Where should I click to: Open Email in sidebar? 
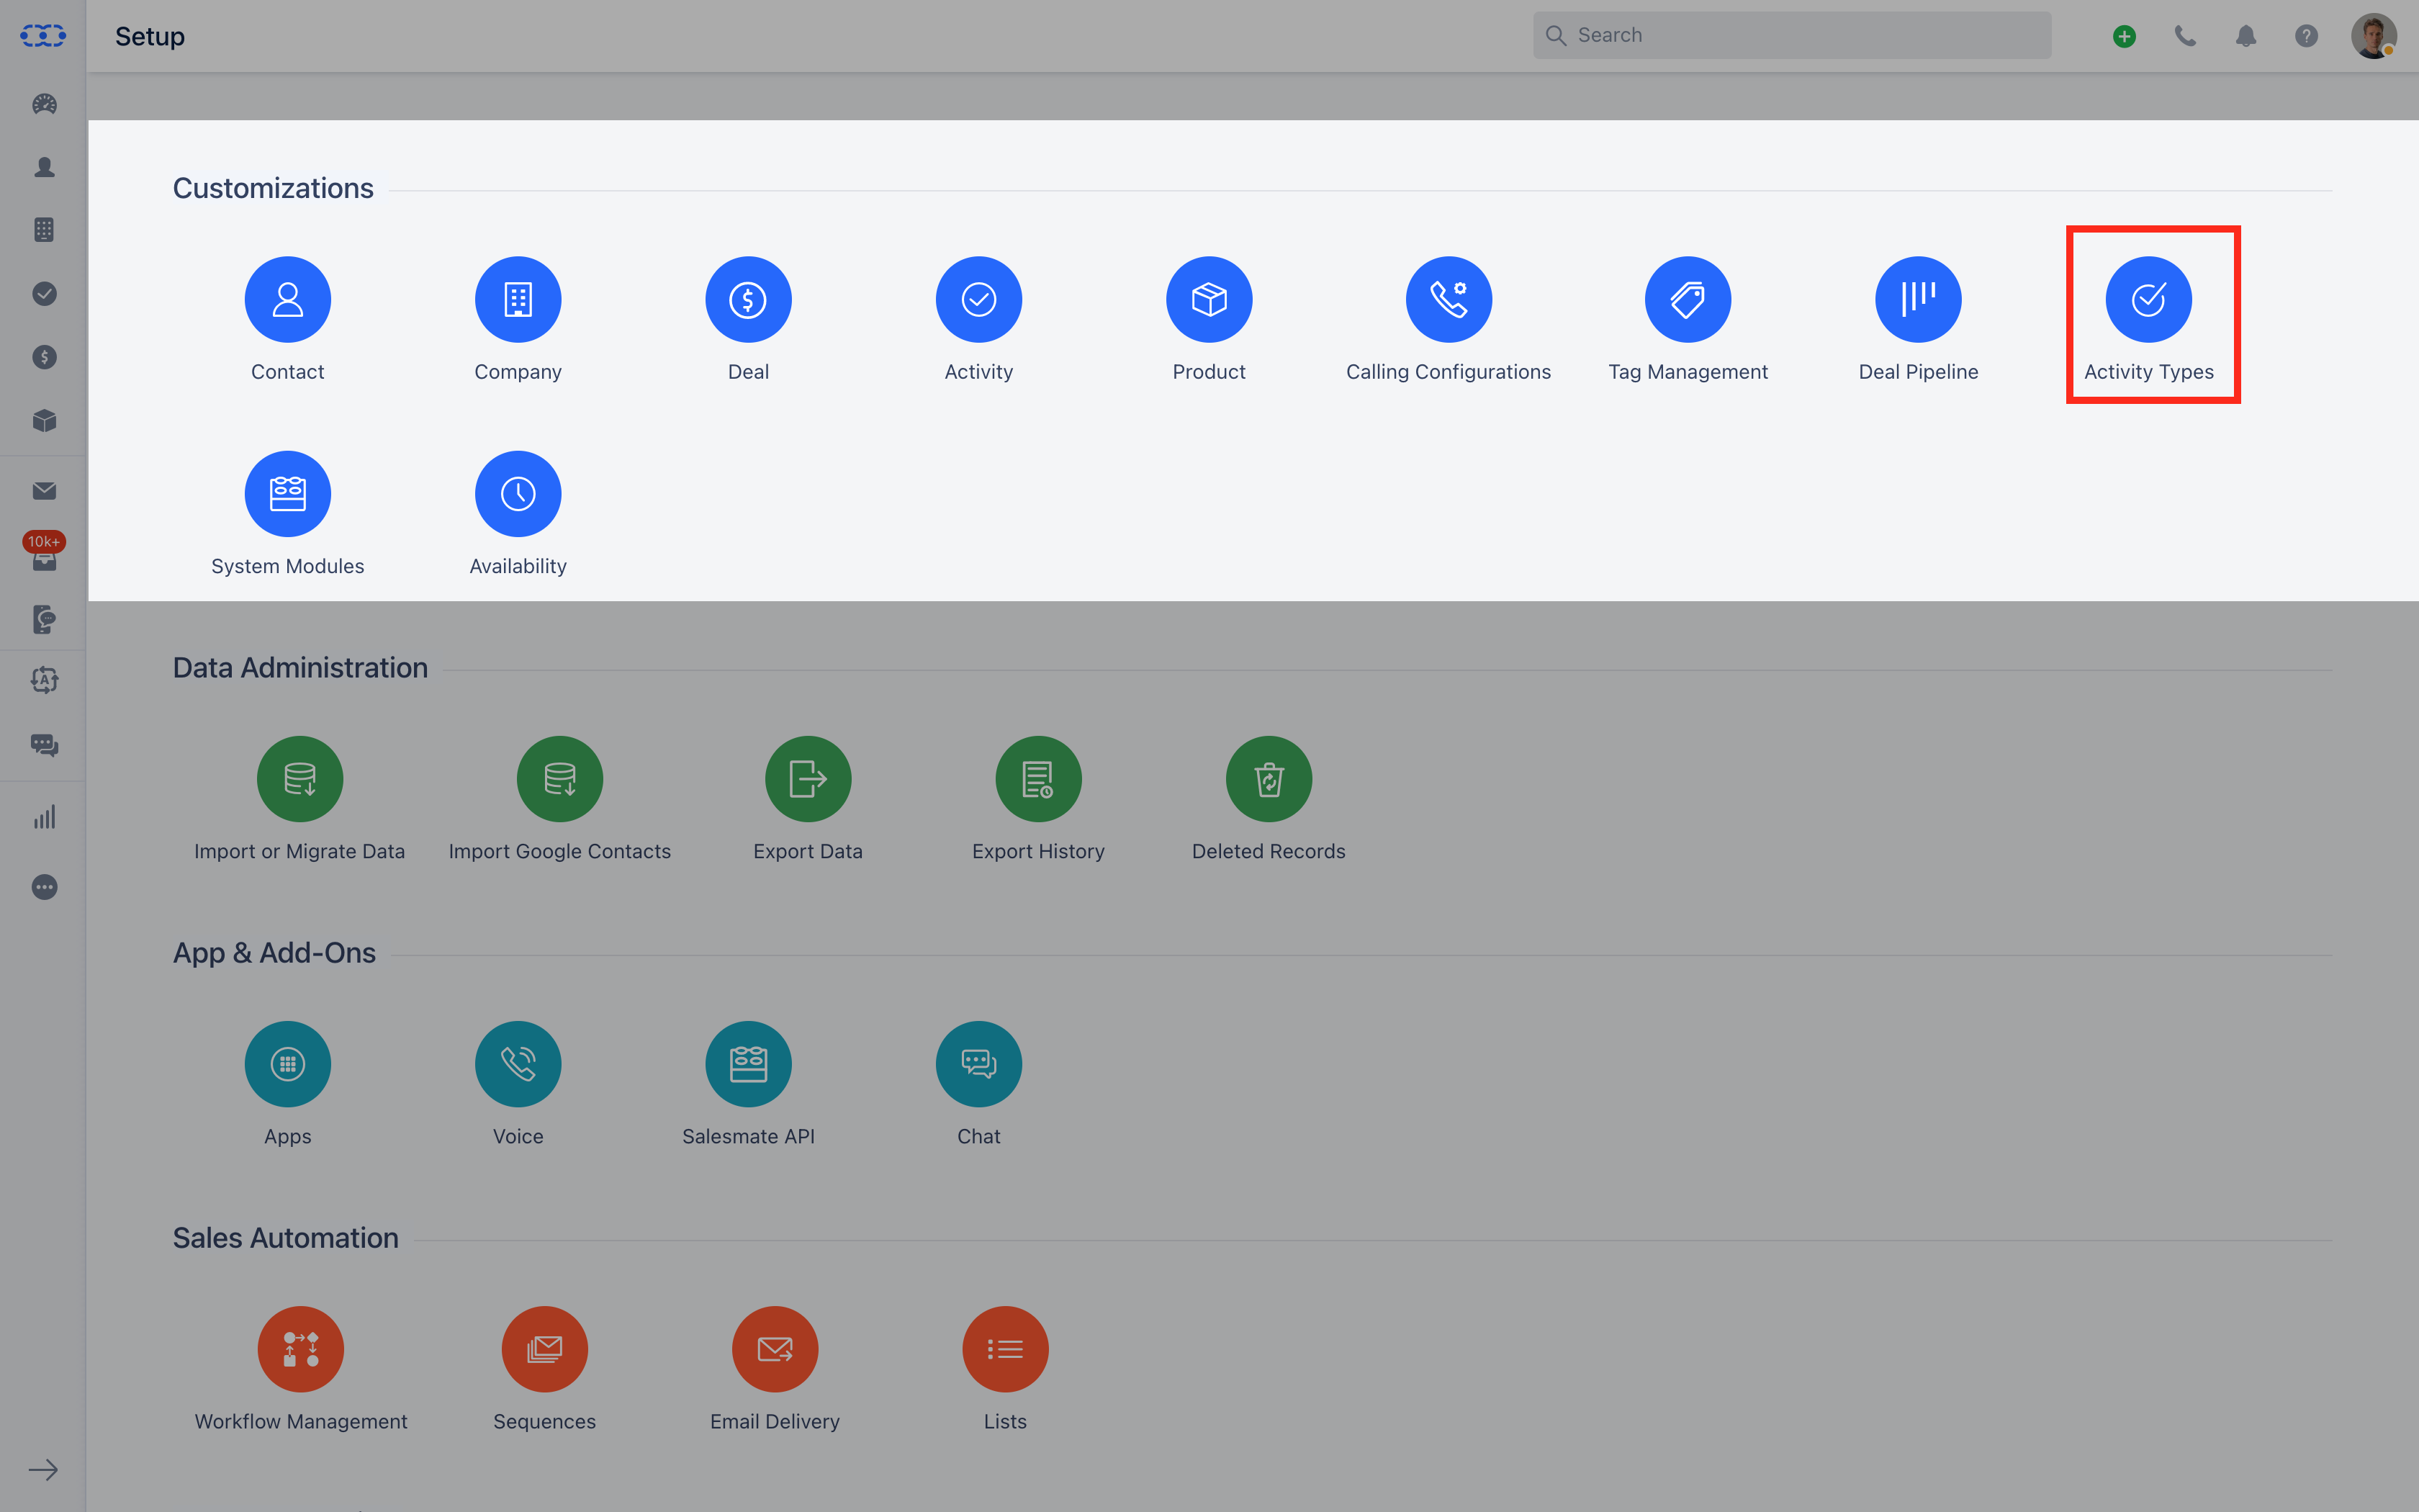click(x=44, y=491)
